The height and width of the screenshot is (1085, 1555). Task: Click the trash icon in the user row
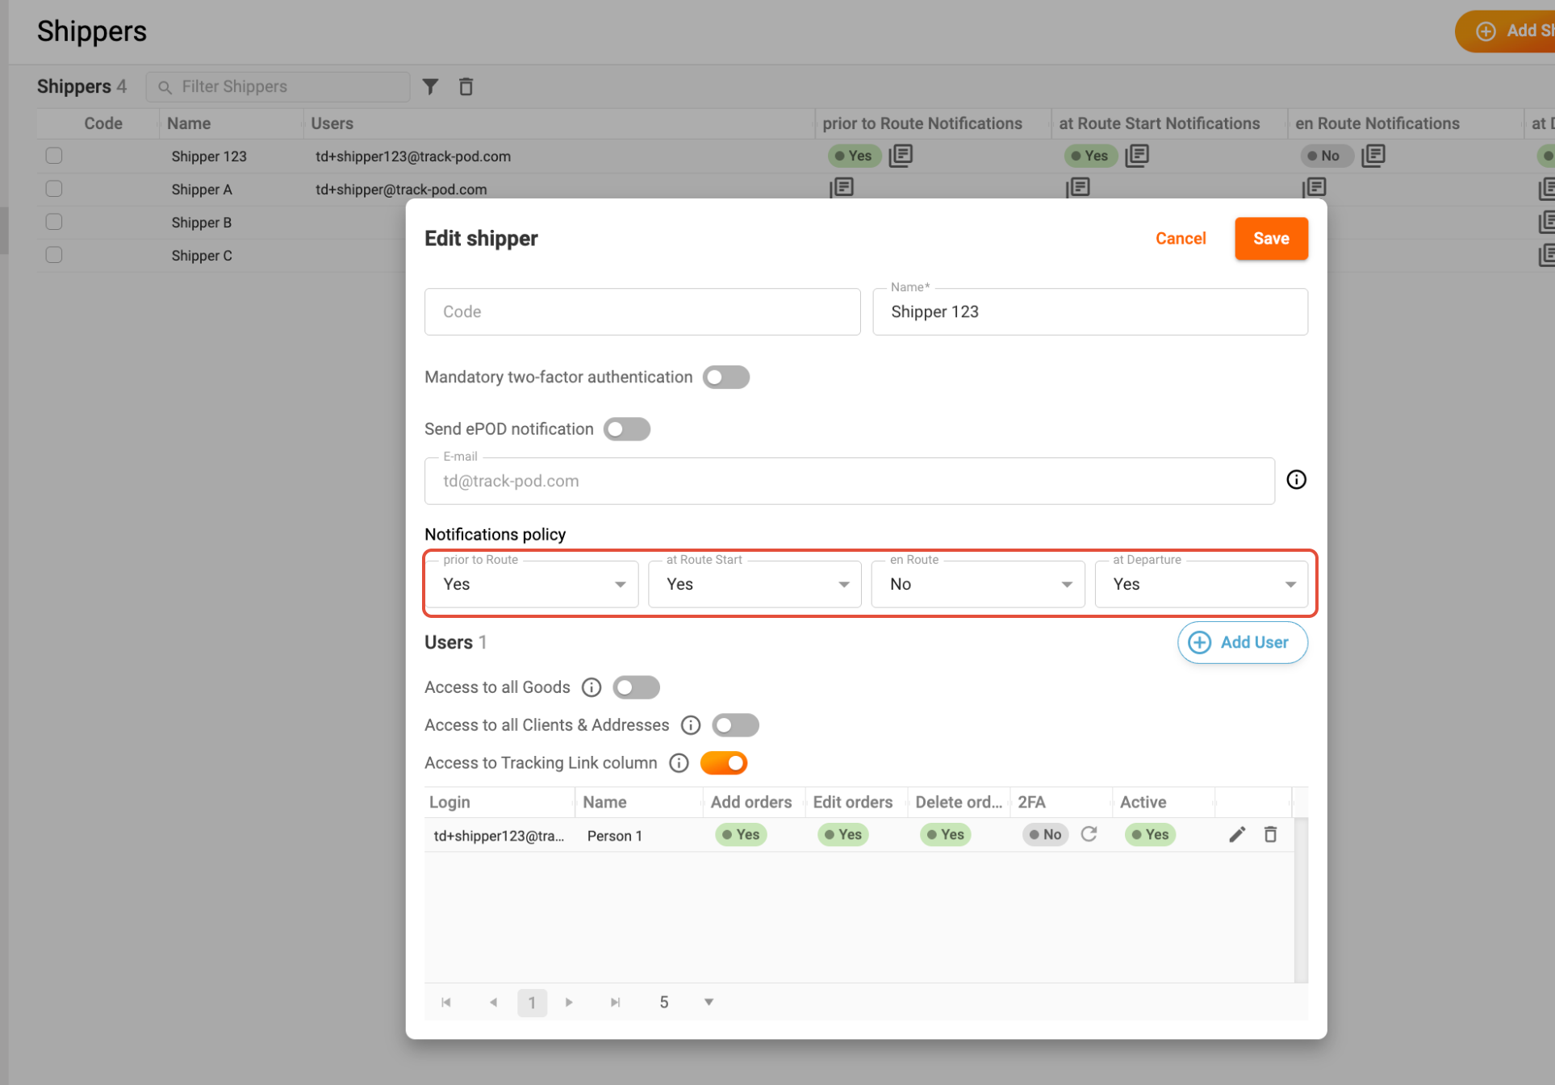click(1270, 834)
